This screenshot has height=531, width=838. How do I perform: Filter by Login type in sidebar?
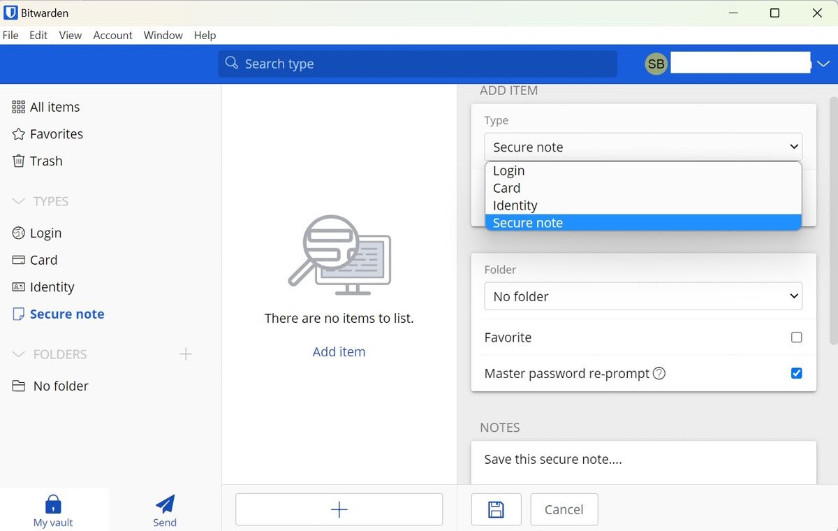(45, 233)
